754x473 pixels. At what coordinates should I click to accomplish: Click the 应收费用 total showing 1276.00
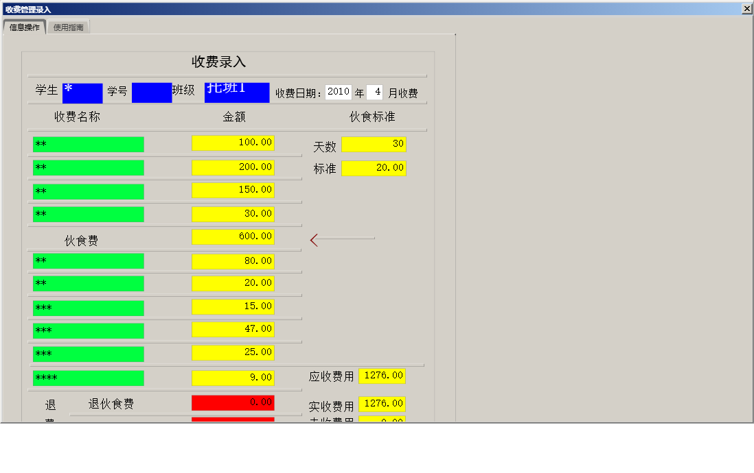(x=382, y=376)
